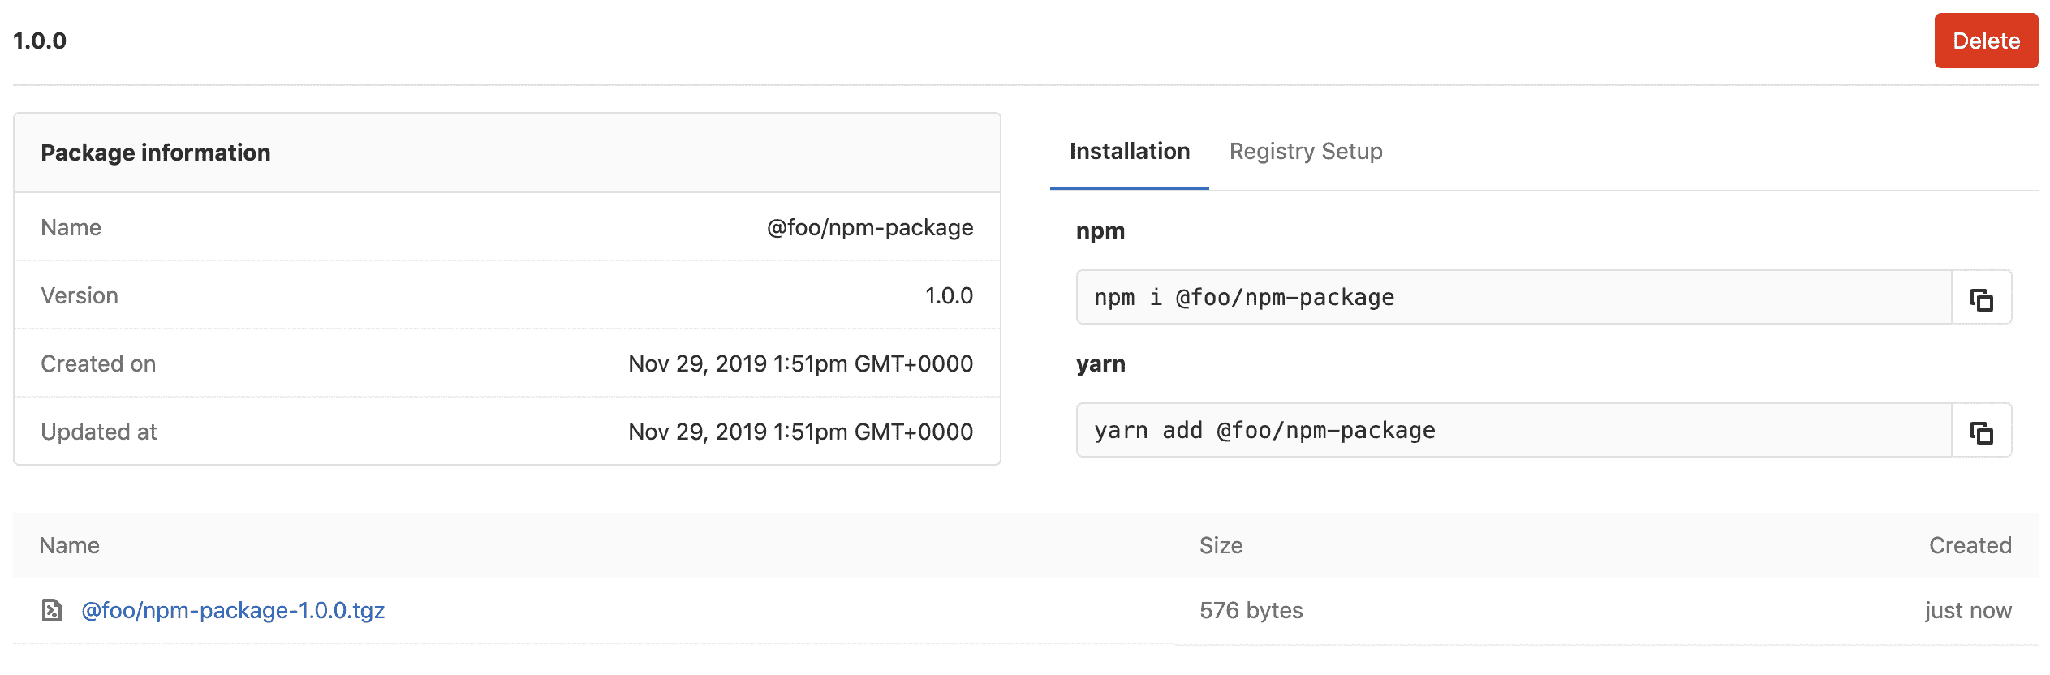
Task: Click the Created column header
Action: coord(1970,545)
